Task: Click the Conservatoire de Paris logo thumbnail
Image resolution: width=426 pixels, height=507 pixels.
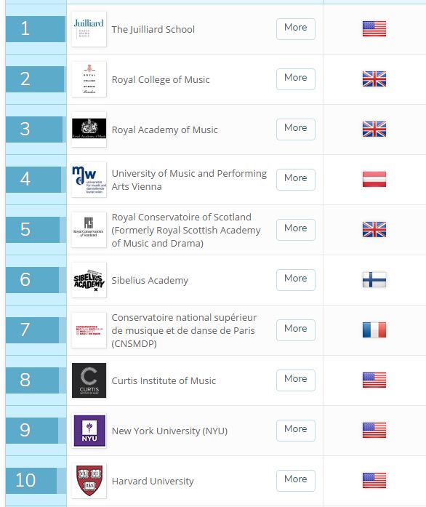Action: point(89,330)
